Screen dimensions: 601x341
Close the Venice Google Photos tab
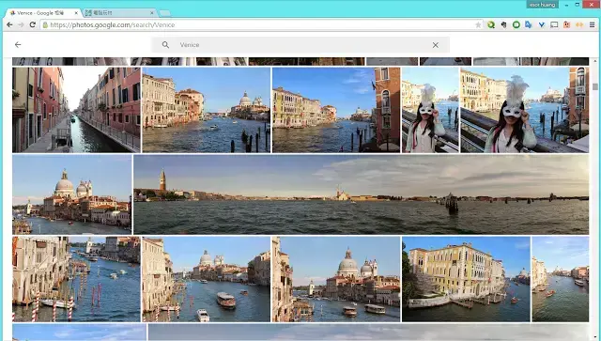(x=76, y=13)
